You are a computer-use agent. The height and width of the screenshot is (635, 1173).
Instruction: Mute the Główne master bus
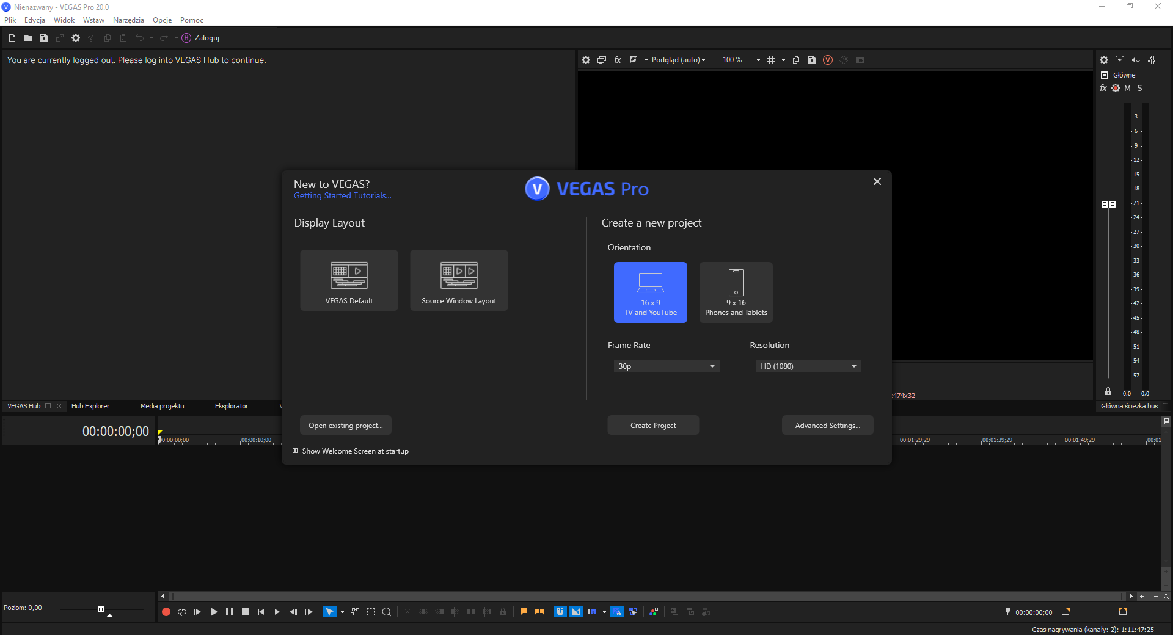pyautogui.click(x=1128, y=88)
